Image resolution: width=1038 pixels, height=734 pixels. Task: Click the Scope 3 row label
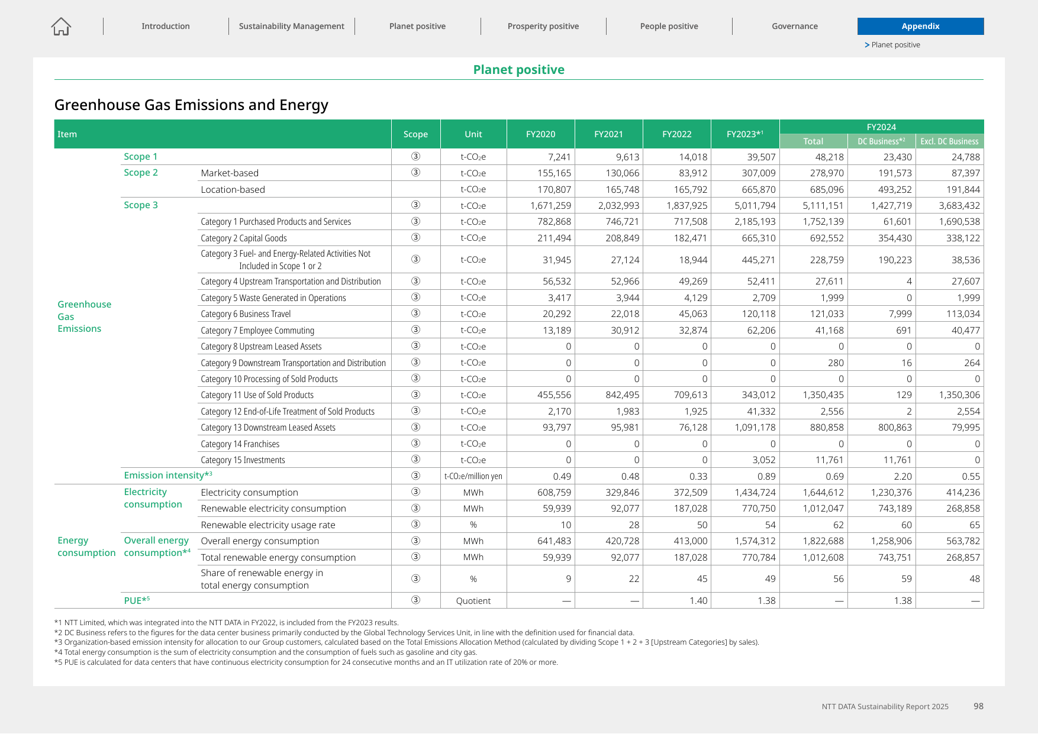[141, 205]
